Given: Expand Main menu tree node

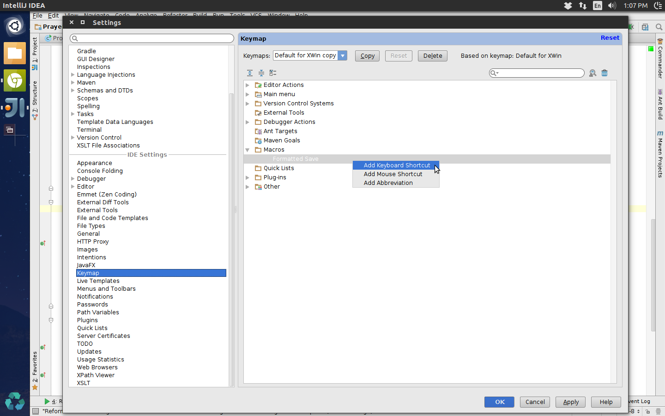Looking at the screenshot, I should pyautogui.click(x=248, y=94).
